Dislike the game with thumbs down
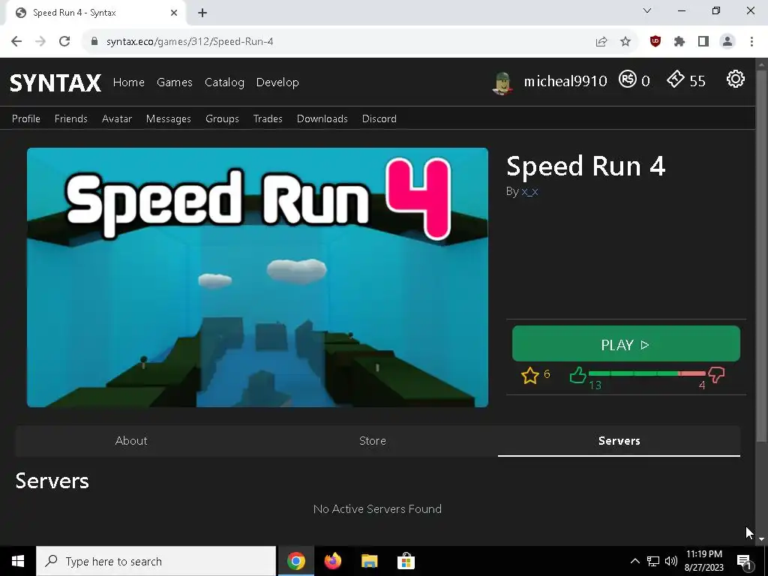This screenshot has width=768, height=576. click(716, 375)
